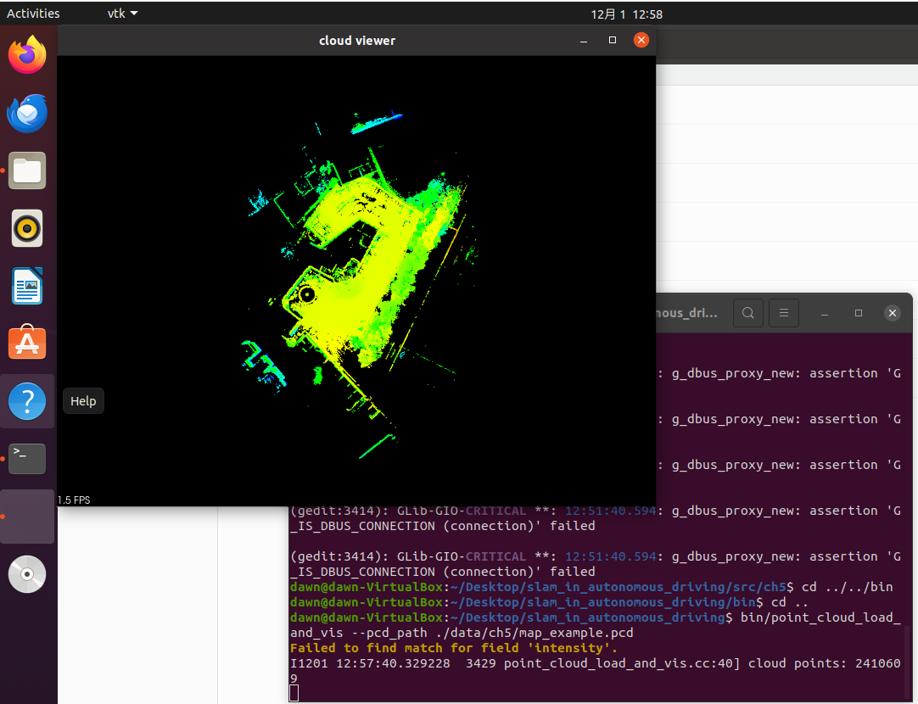Click search icon in terminal header

(x=747, y=313)
